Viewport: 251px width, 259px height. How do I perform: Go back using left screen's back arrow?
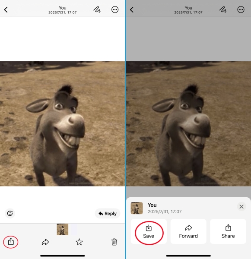coord(6,10)
